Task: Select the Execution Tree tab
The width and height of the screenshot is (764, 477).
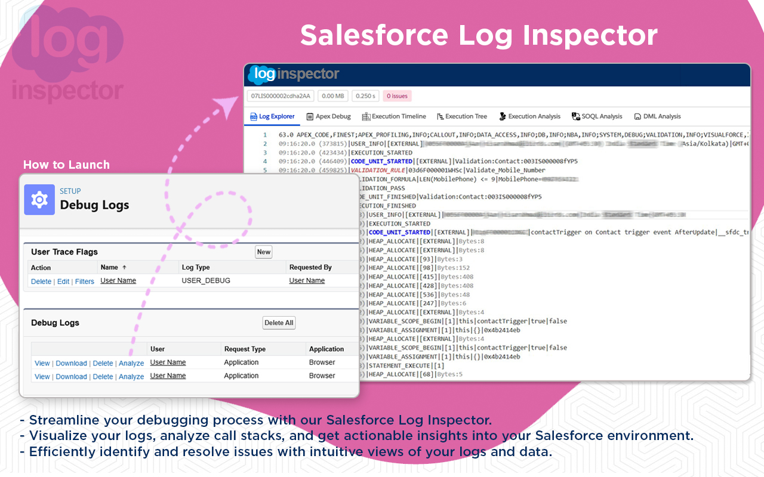Action: point(462,116)
